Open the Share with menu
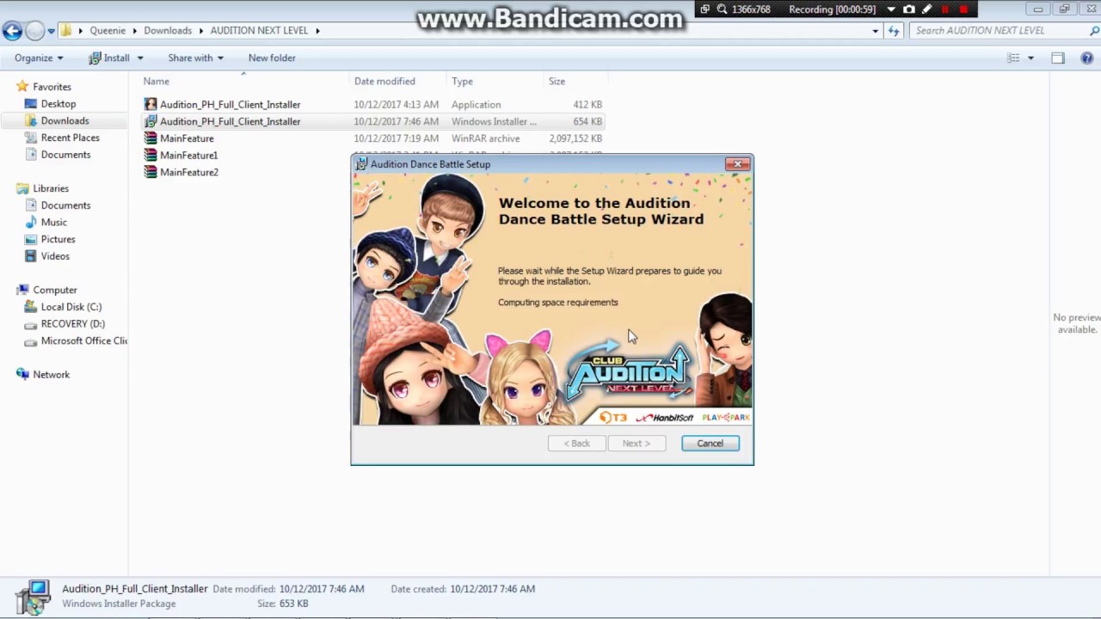 195,58
